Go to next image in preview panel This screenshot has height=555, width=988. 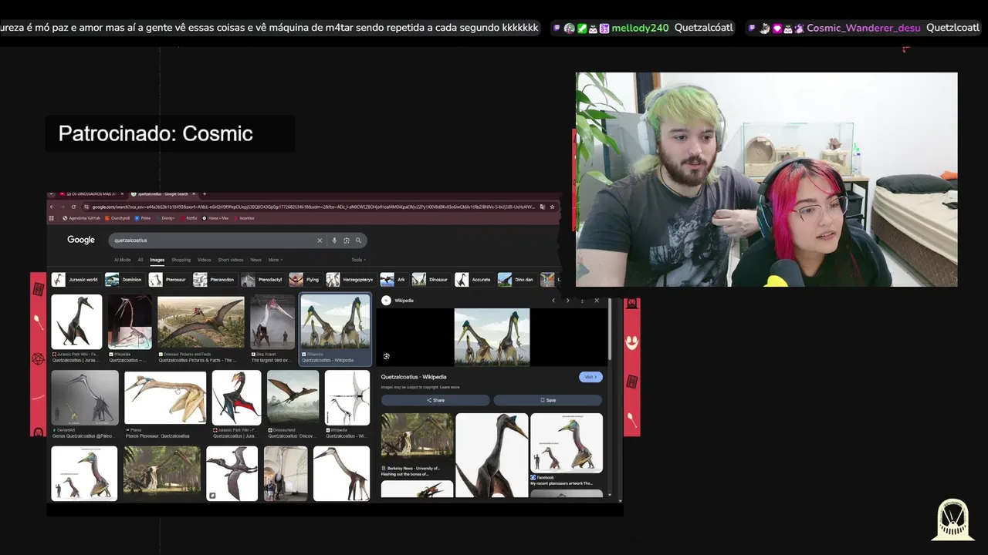click(567, 301)
